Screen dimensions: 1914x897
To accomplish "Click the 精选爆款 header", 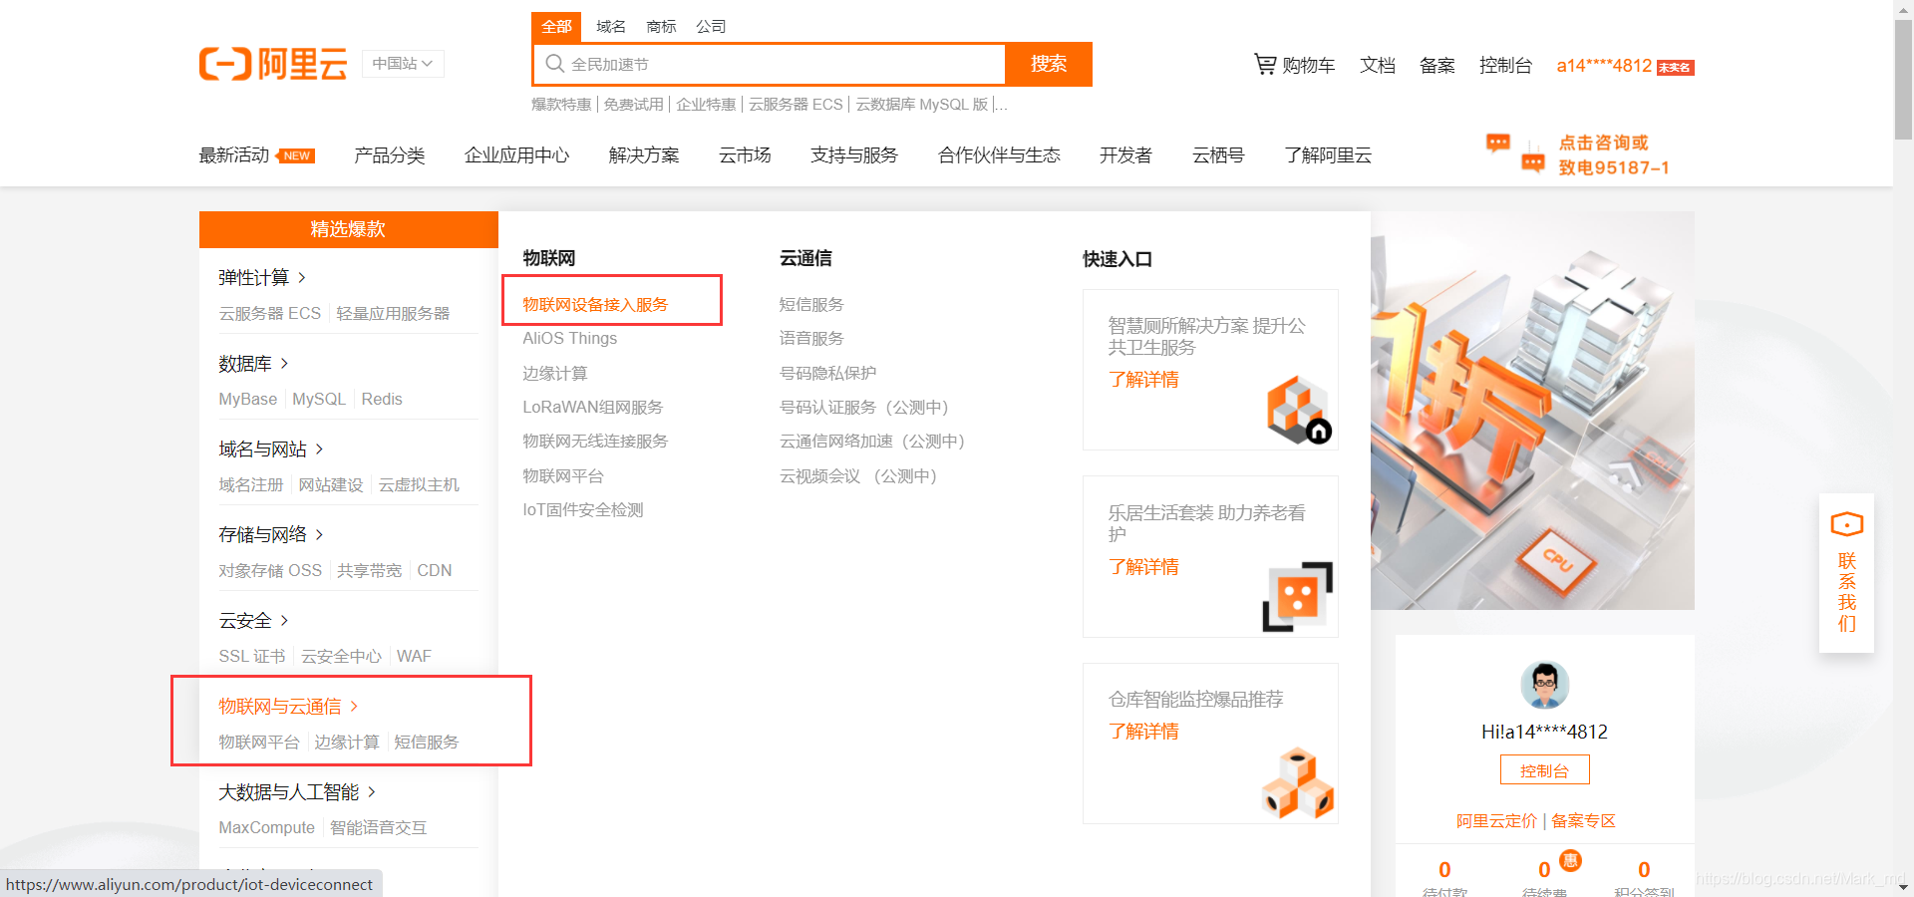I will pyautogui.click(x=348, y=229).
